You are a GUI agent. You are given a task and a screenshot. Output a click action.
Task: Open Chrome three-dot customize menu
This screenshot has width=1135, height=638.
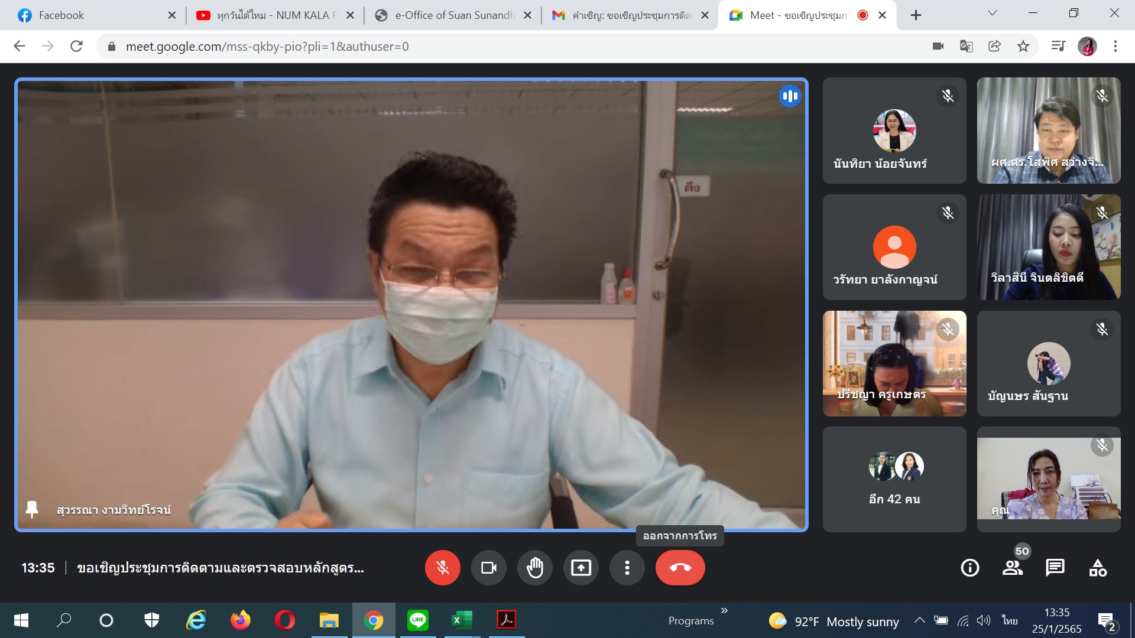pos(1115,46)
